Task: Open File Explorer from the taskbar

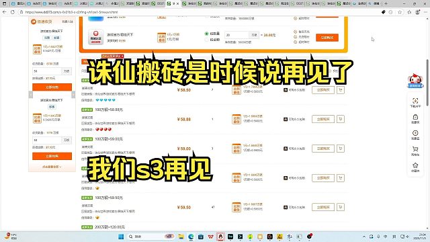Action: [181, 237]
